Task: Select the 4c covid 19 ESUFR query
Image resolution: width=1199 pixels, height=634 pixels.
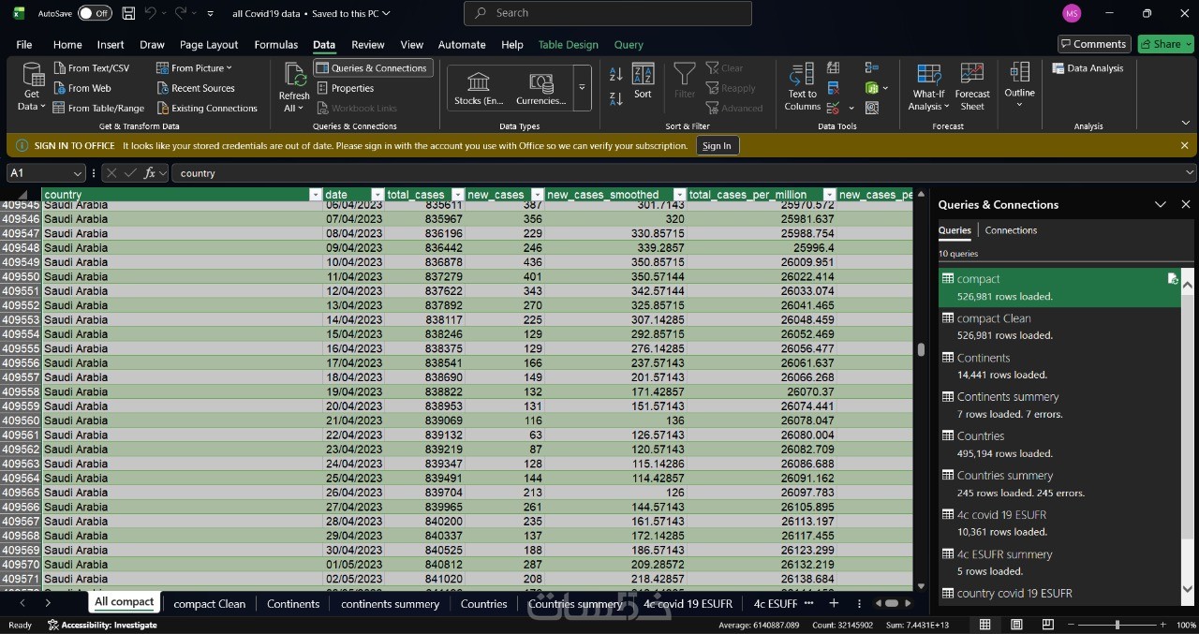Action: (1058, 523)
